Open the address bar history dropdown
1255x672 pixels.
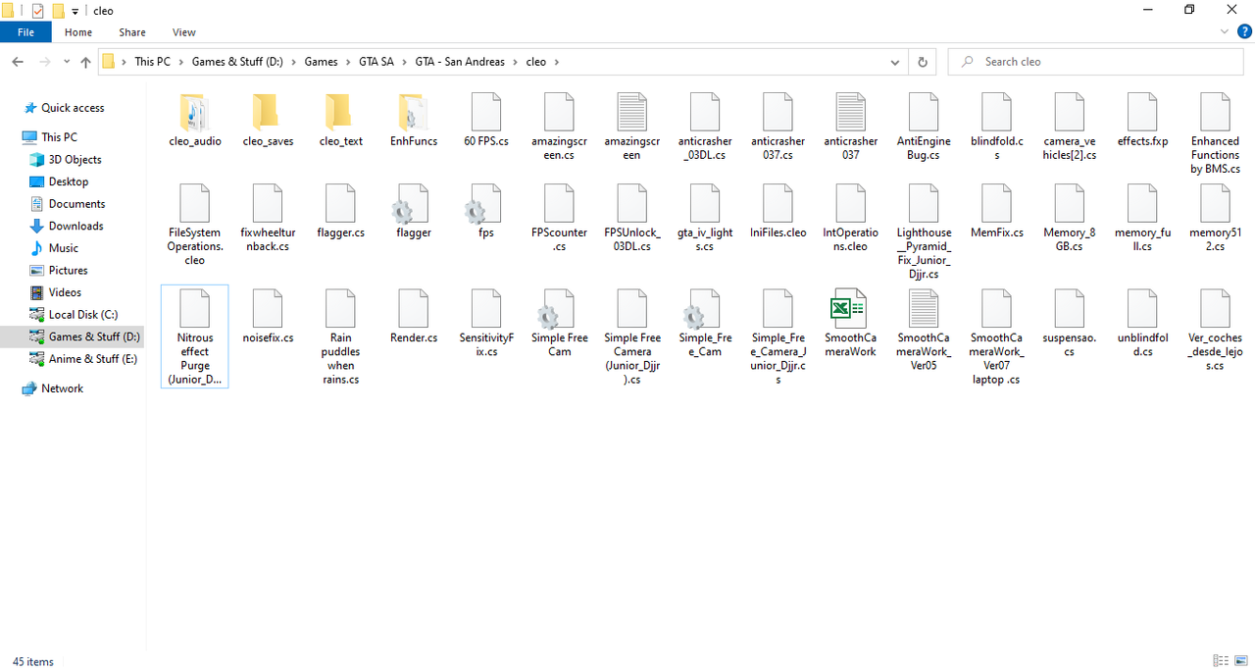click(895, 62)
